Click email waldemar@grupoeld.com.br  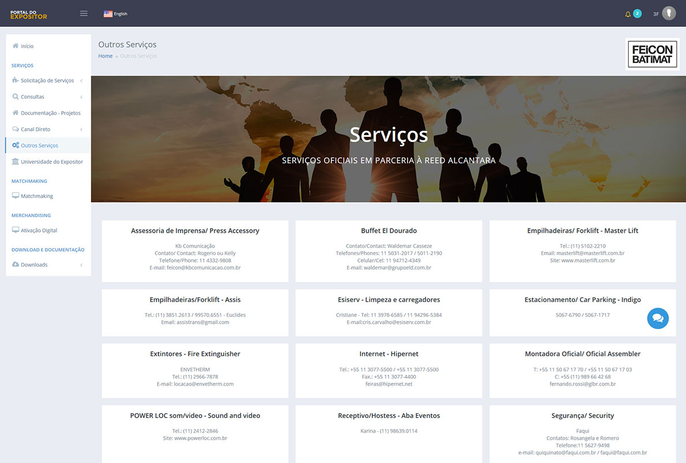(x=397, y=267)
